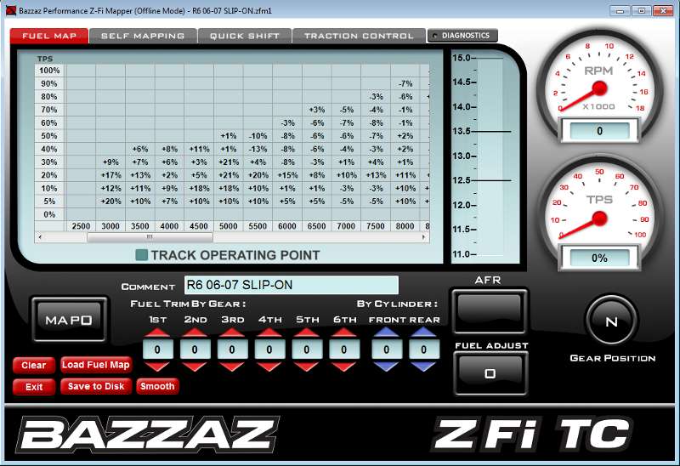This screenshot has width=680, height=466.
Task: Click the TPS gauge dial
Action: click(x=599, y=217)
